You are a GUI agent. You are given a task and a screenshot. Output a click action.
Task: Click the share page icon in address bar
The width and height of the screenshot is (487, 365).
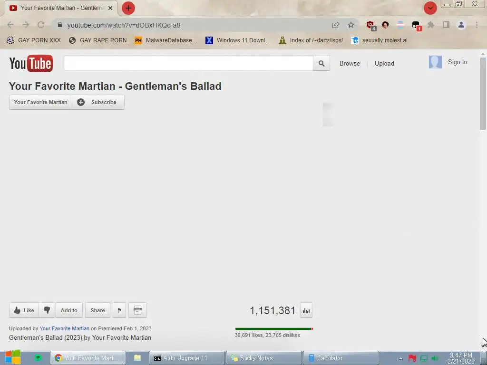(x=336, y=25)
